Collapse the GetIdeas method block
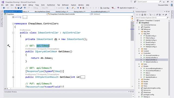 [13, 51]
